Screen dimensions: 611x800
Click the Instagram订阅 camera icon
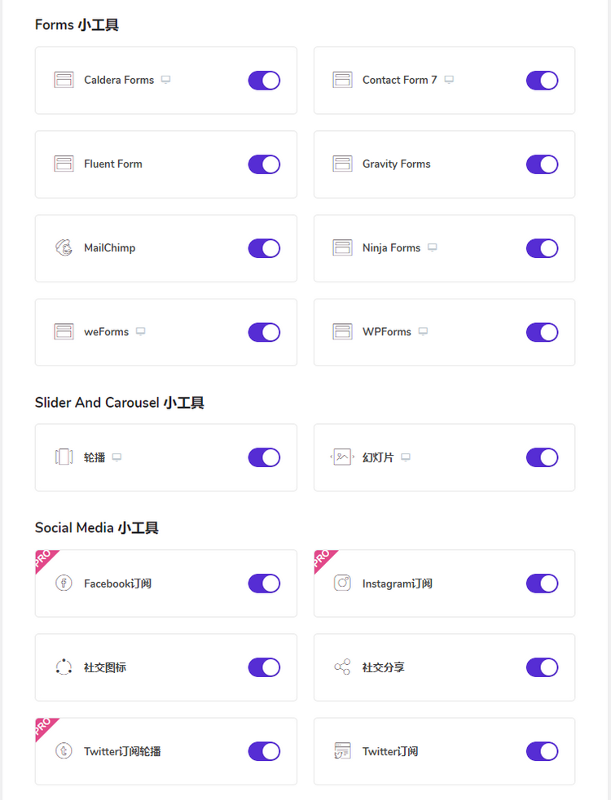[342, 583]
